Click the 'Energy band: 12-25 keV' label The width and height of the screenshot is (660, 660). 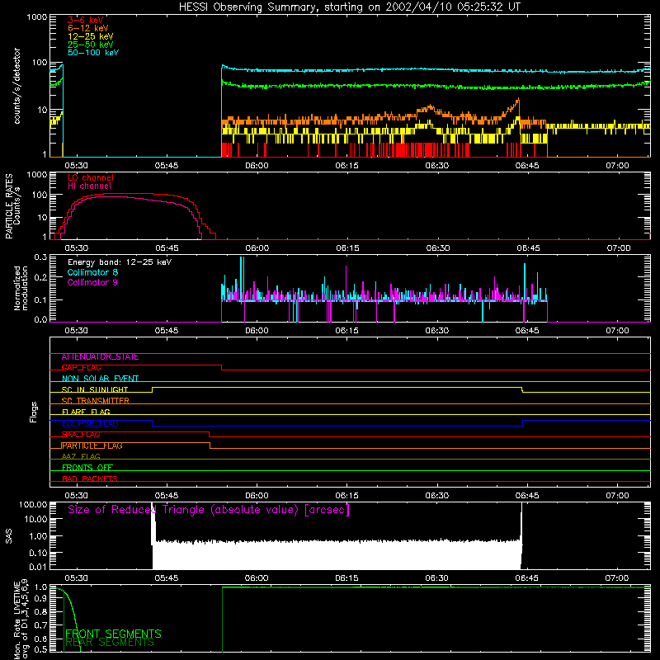[120, 262]
